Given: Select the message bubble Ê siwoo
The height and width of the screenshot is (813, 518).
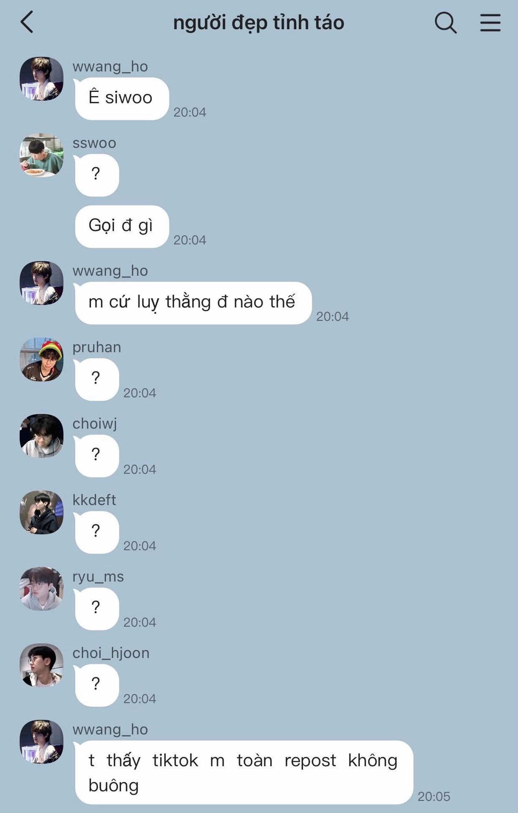Looking at the screenshot, I should (x=121, y=98).
